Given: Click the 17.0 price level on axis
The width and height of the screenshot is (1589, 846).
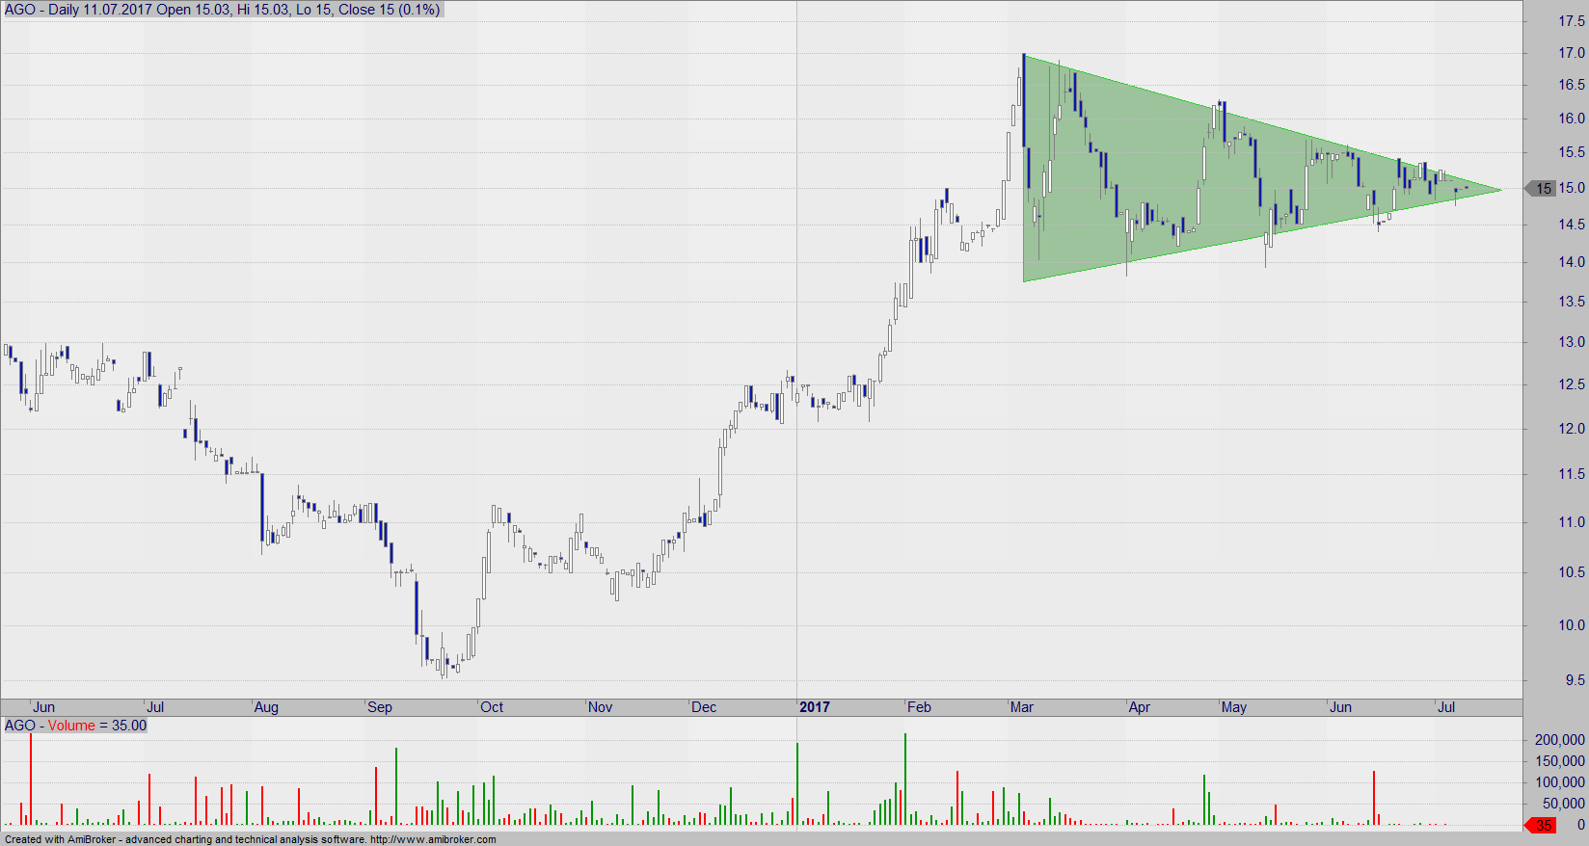Looking at the screenshot, I should point(1572,53).
